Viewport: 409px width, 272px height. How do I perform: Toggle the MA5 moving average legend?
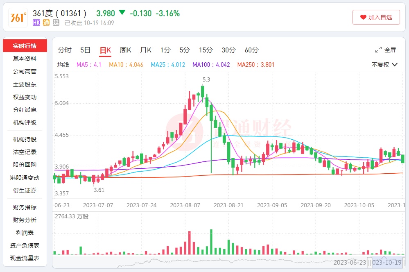coord(89,65)
